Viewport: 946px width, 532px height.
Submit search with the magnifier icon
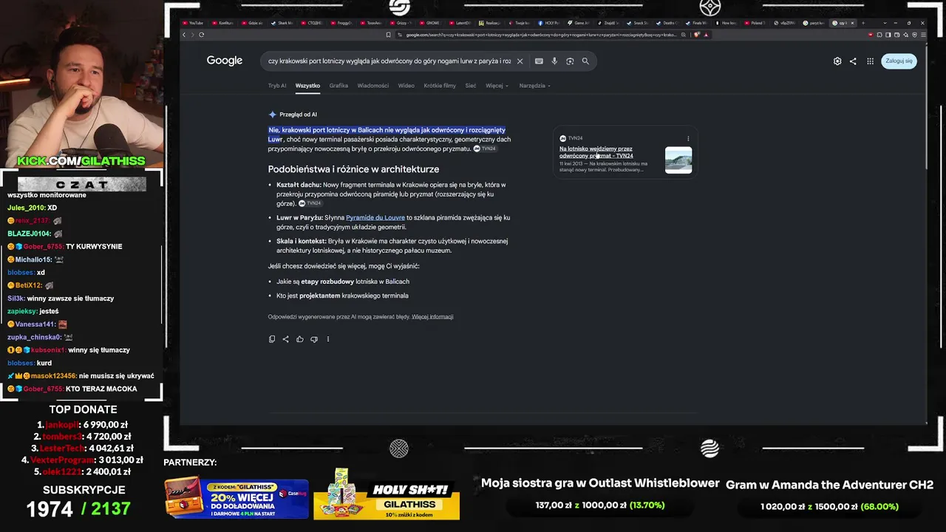tap(585, 61)
